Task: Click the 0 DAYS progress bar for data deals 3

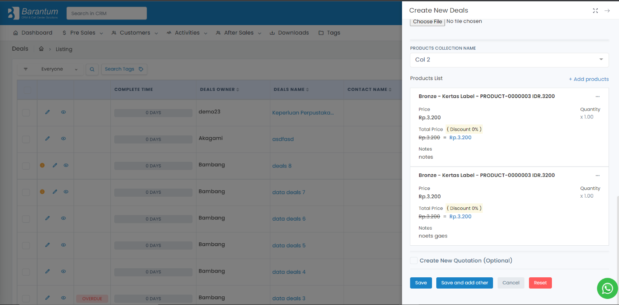Action: (x=153, y=299)
